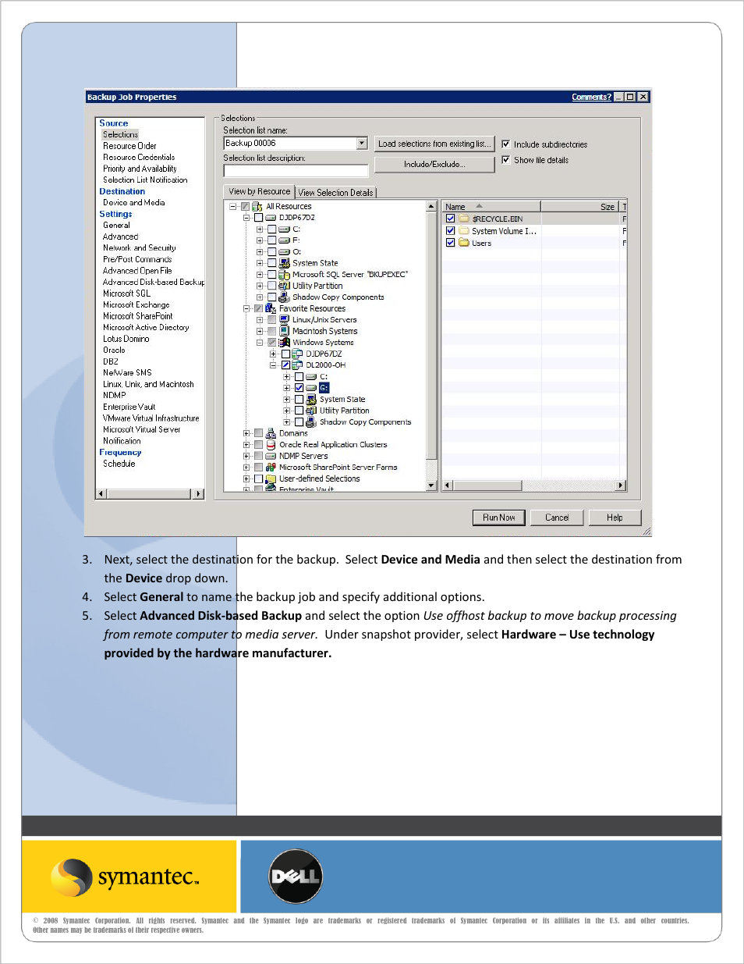The width and height of the screenshot is (744, 964).
Task: Uncheck the Users folder checkbox
Action: click(x=450, y=243)
